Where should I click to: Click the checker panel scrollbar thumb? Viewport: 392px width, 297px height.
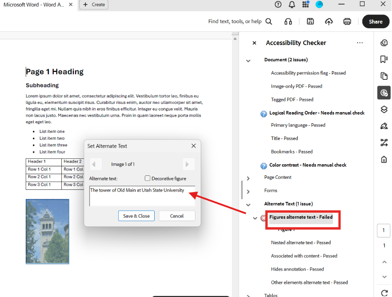(x=242, y=190)
